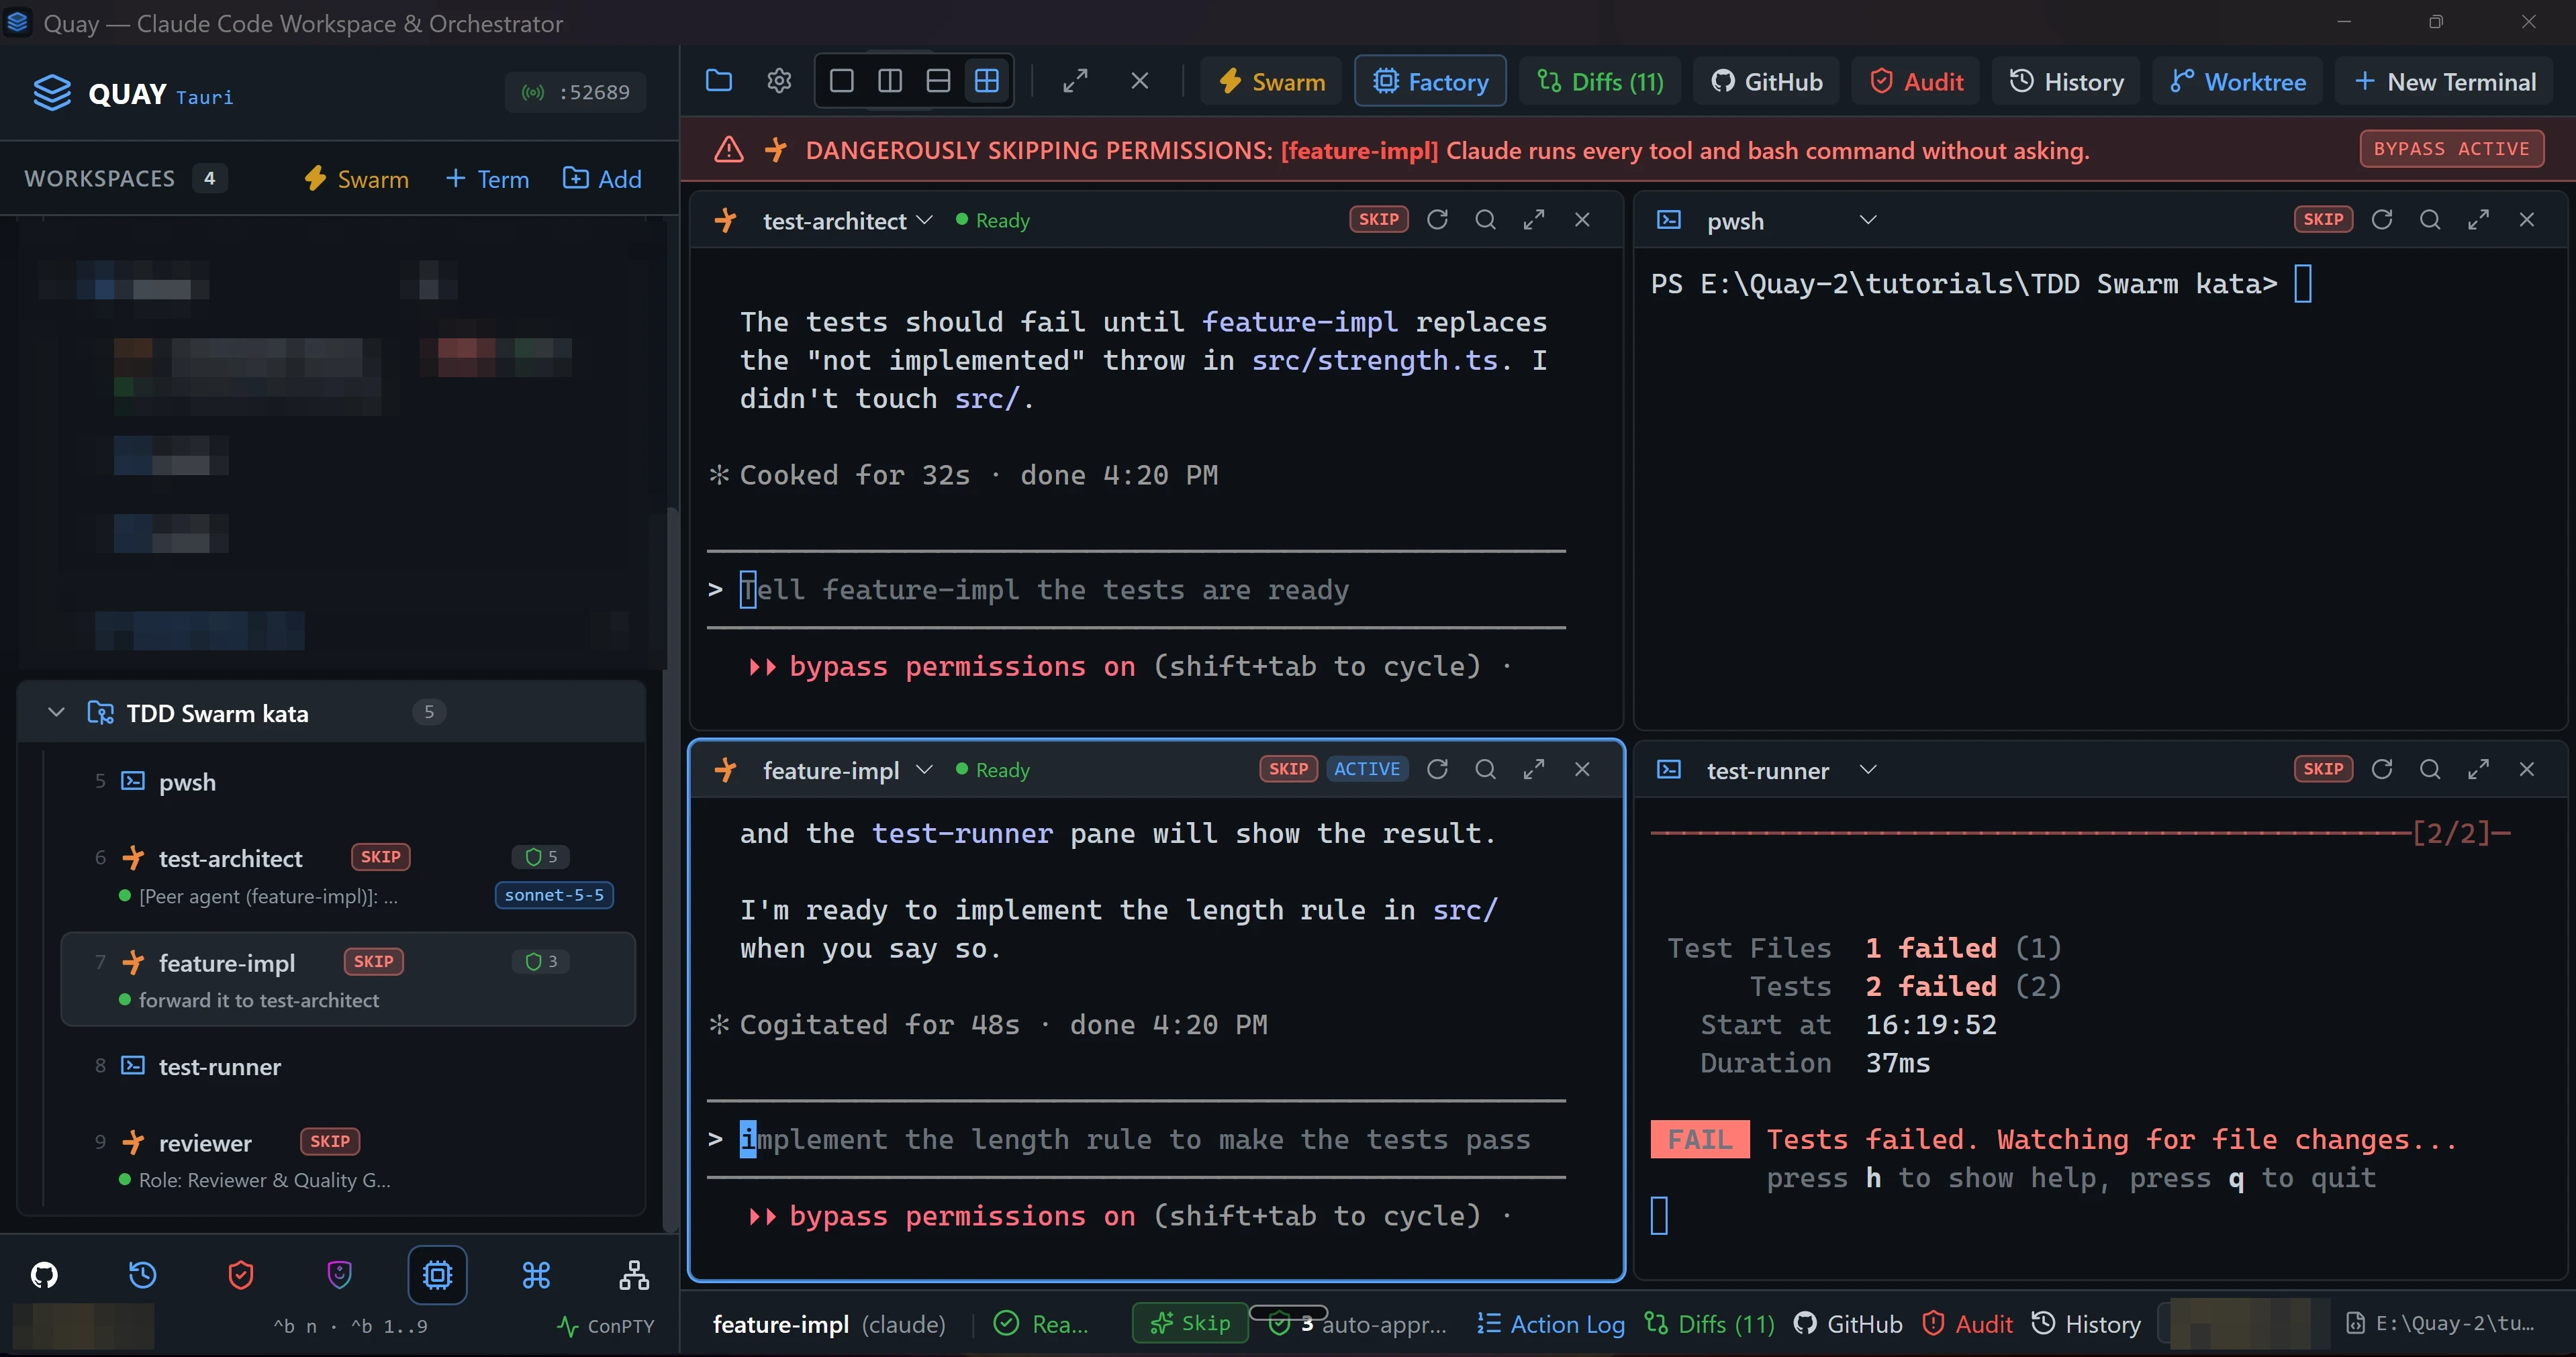The width and height of the screenshot is (2576, 1357).
Task: Click the feature-impl prompt input field
Action: coord(1136,1139)
